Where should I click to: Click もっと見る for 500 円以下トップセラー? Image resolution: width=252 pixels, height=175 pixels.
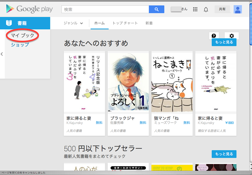(x=224, y=154)
